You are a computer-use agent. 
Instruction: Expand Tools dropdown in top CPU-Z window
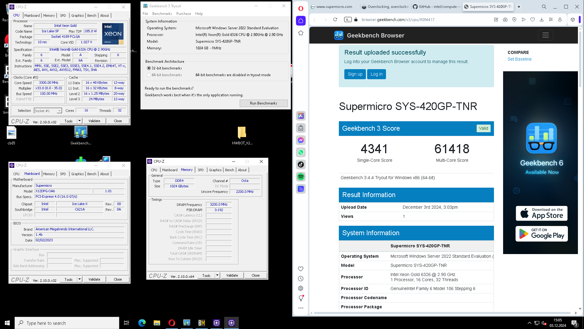(x=79, y=121)
